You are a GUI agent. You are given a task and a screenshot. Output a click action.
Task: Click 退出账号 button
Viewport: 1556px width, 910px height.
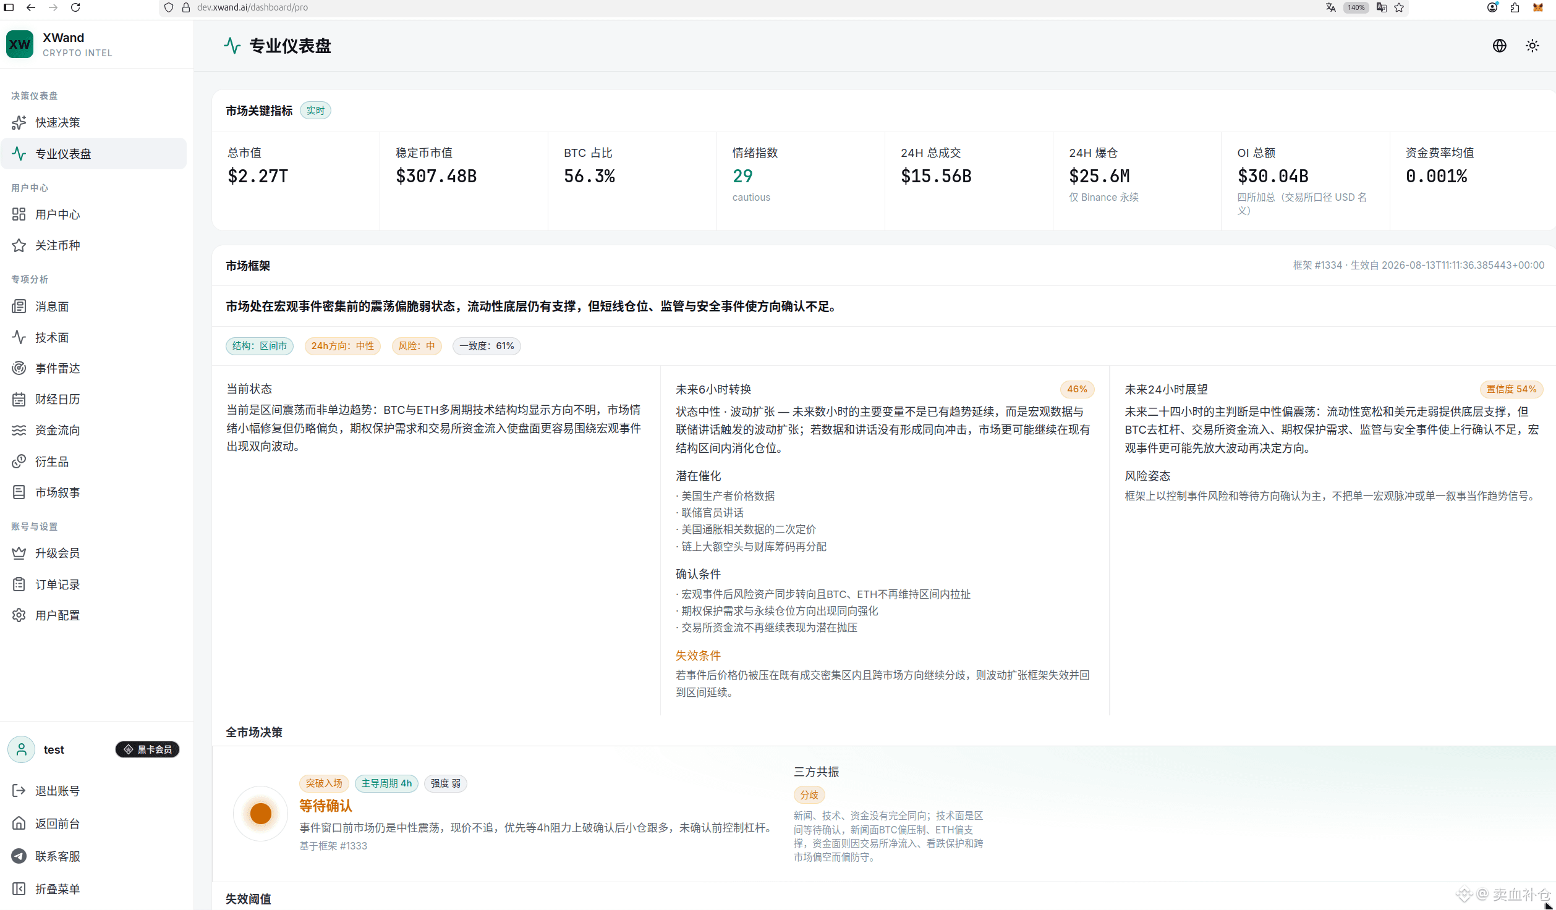pyautogui.click(x=94, y=791)
